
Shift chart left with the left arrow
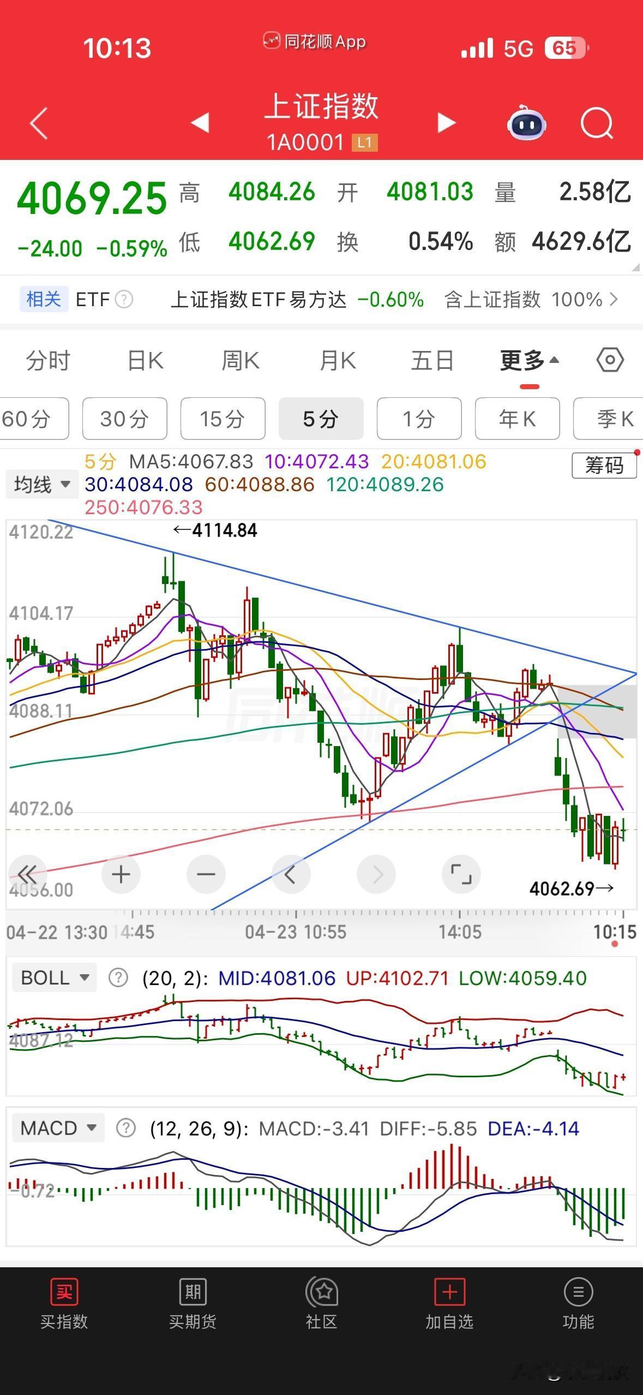(291, 874)
